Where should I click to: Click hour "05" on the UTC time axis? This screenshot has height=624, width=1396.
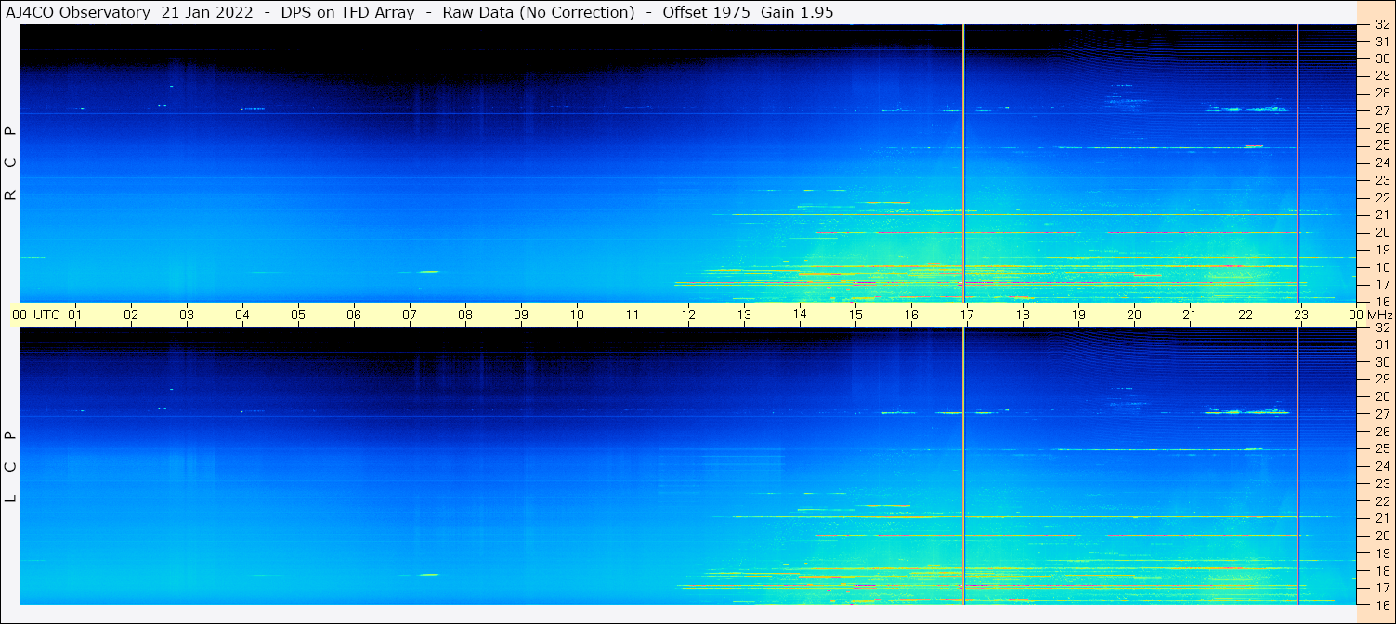click(298, 315)
